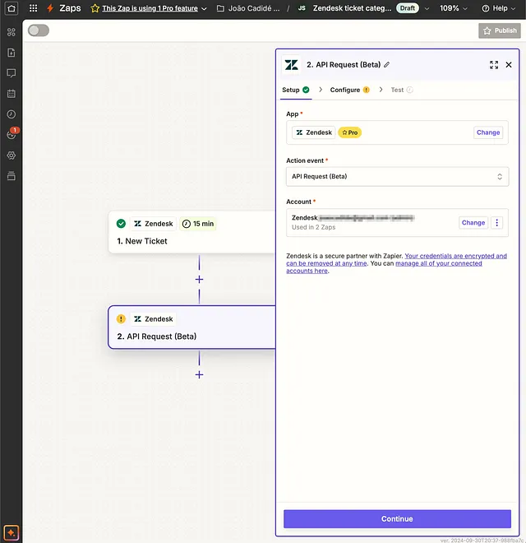Rename step using the pencil icon
526x543 pixels.
(387, 64)
